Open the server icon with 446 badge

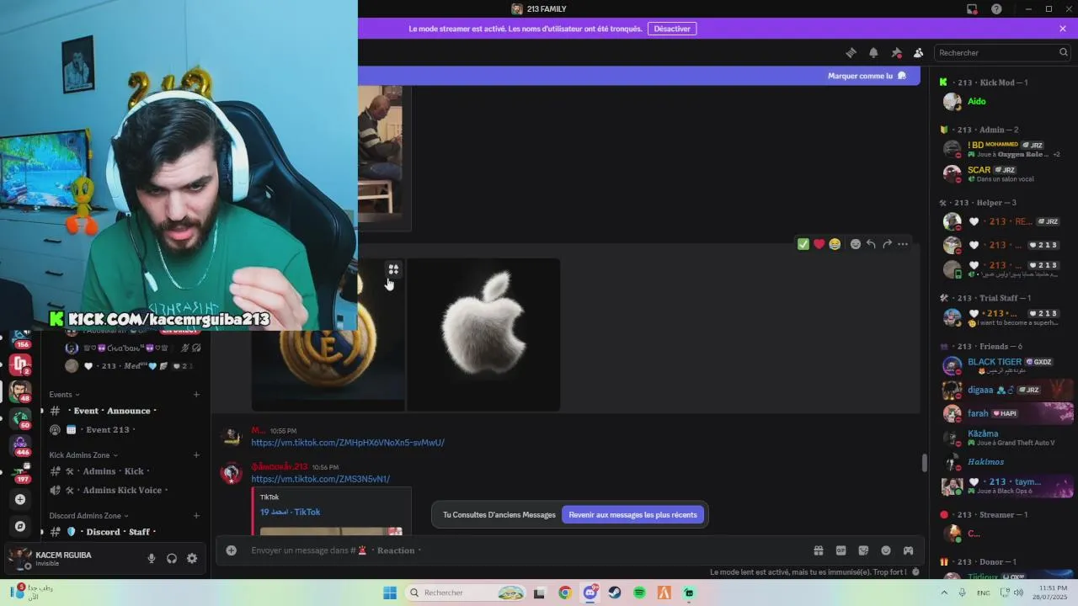coord(20,445)
